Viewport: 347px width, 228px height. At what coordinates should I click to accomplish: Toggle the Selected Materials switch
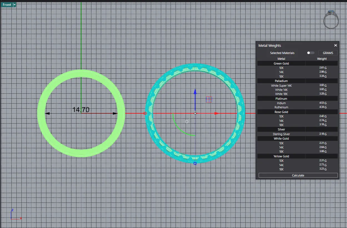(311, 53)
